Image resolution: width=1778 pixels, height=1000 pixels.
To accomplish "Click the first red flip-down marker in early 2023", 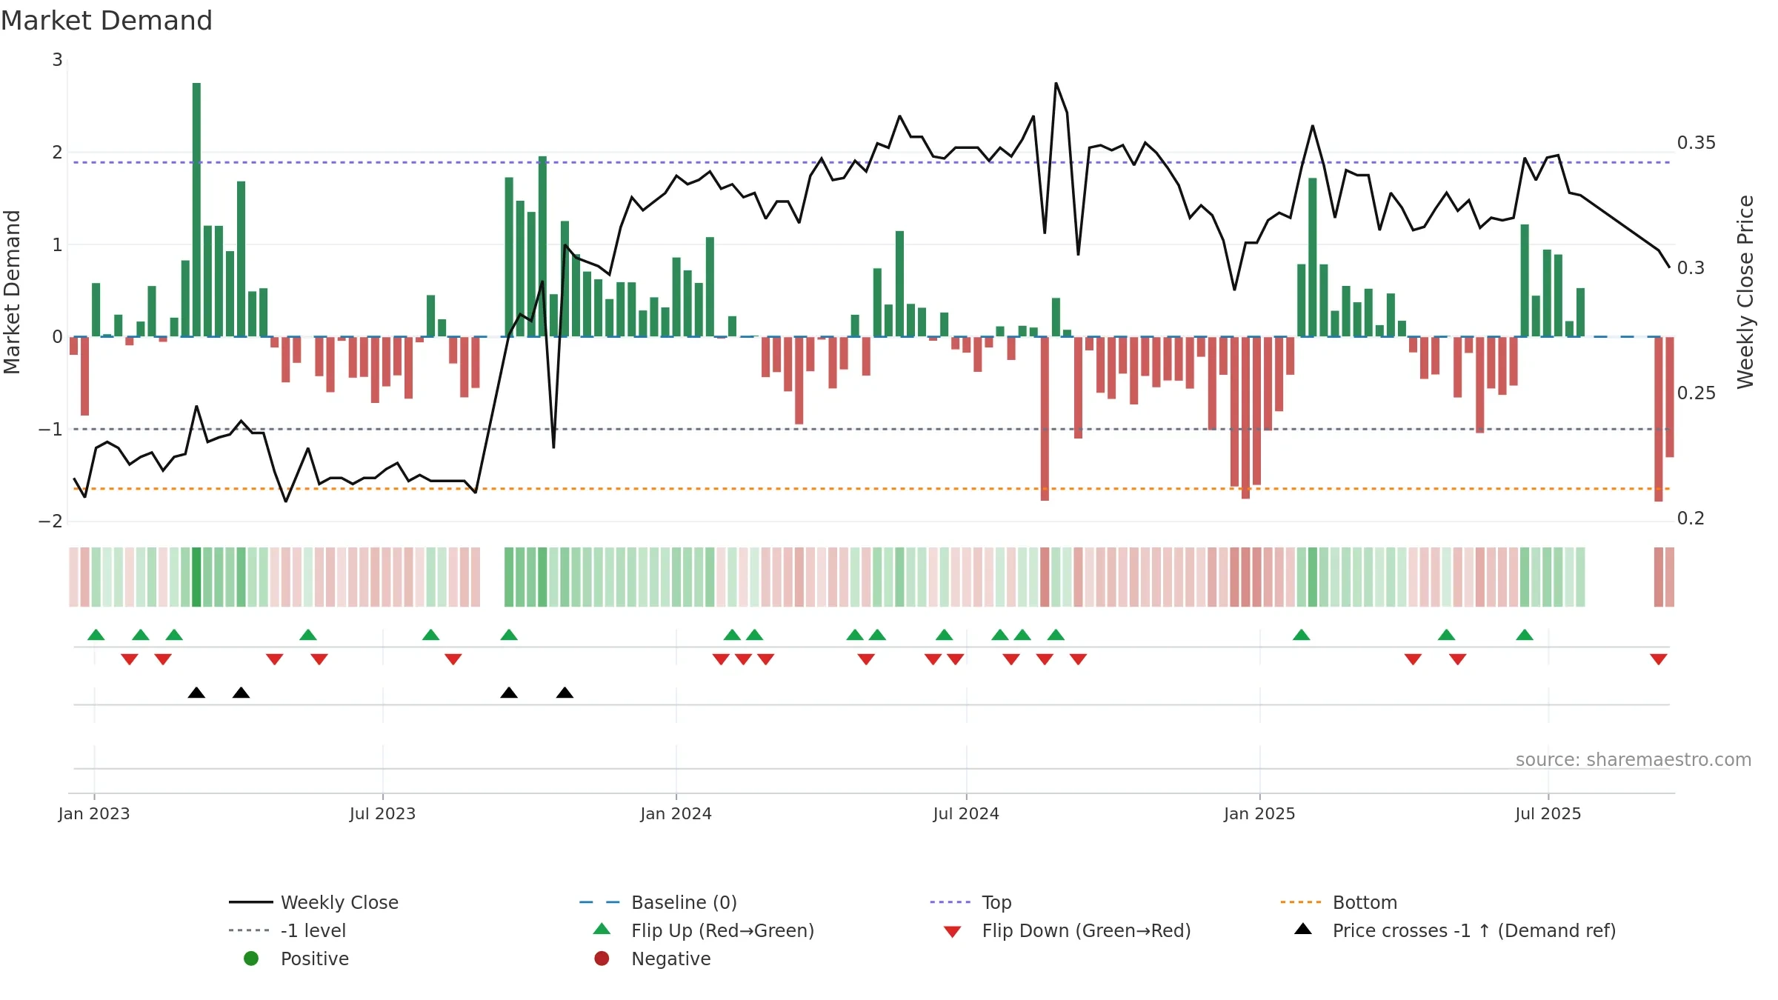I will pos(130,659).
